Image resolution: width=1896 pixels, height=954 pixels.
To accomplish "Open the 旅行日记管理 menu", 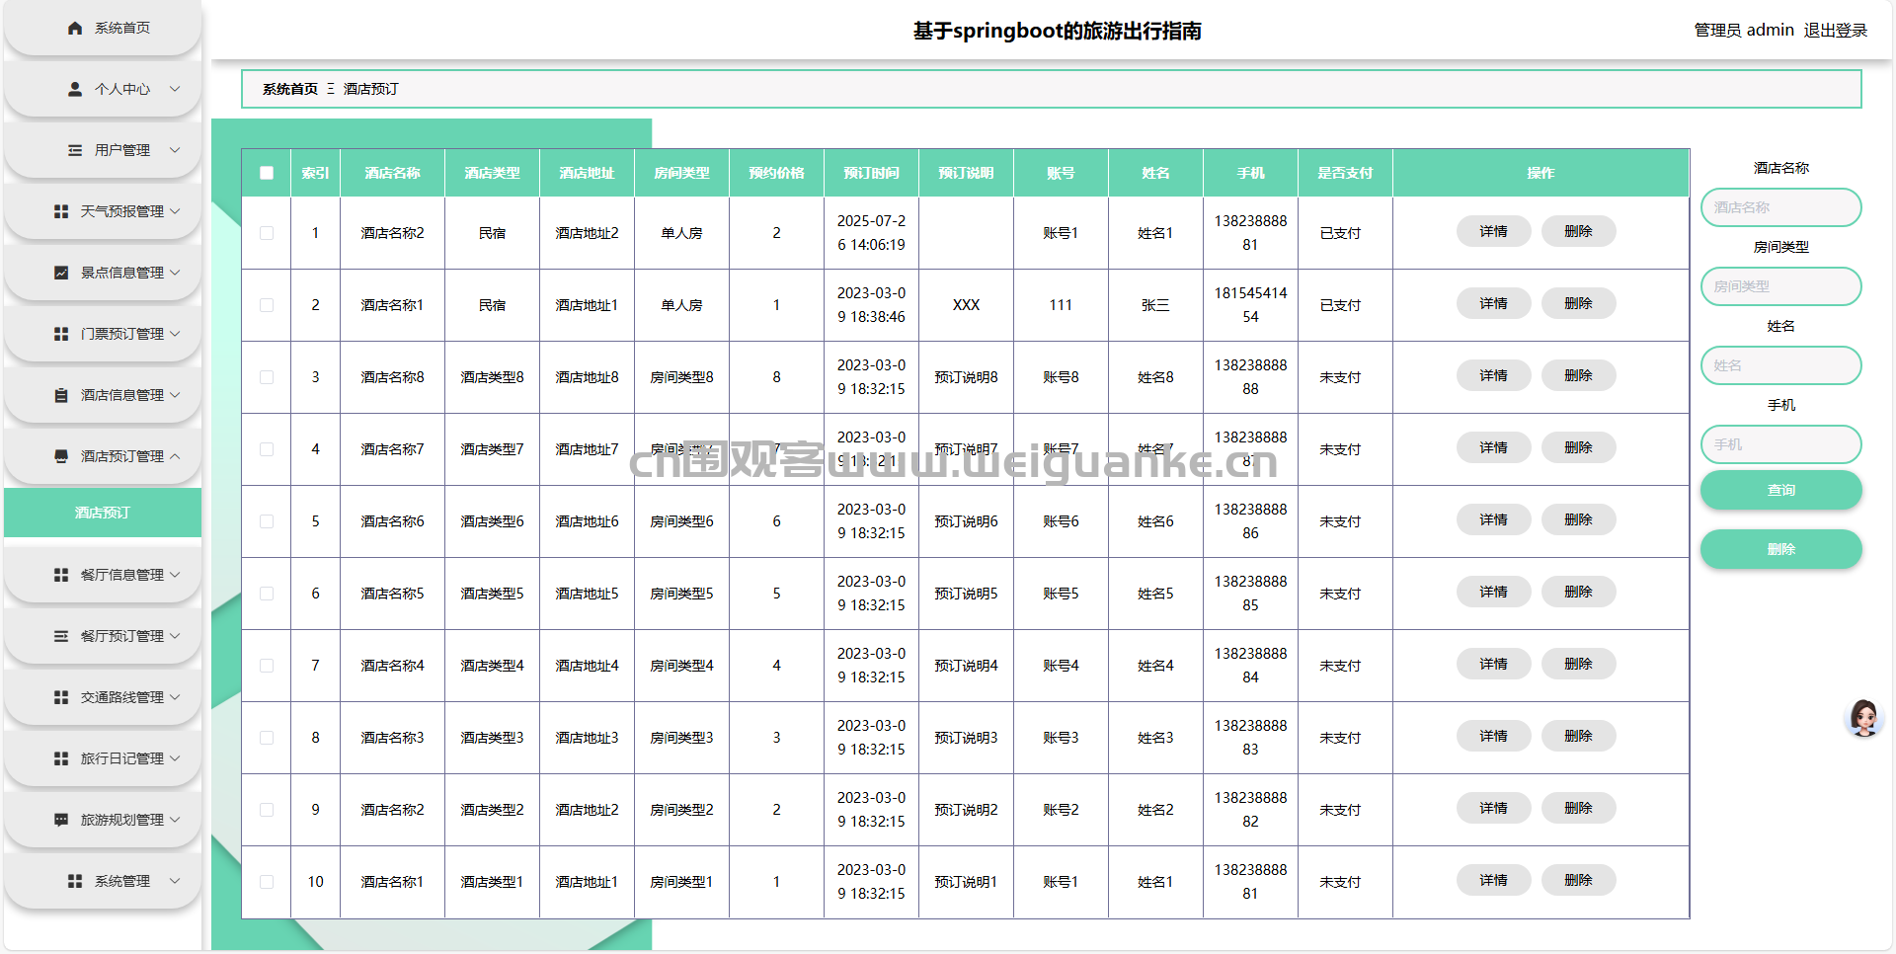I will (x=103, y=758).
